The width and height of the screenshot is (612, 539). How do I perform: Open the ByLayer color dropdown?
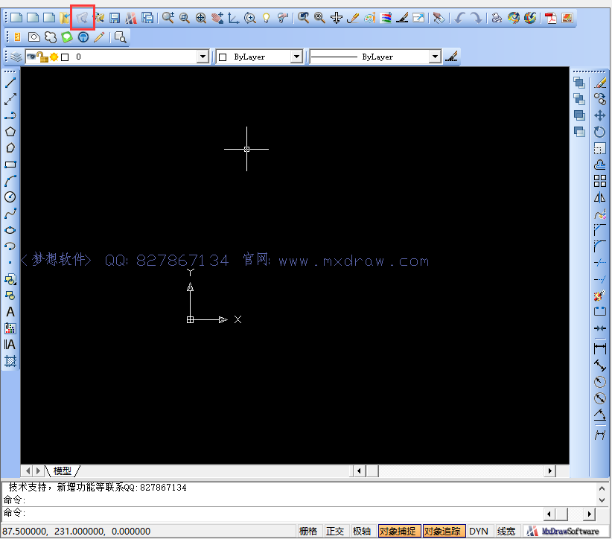click(296, 56)
